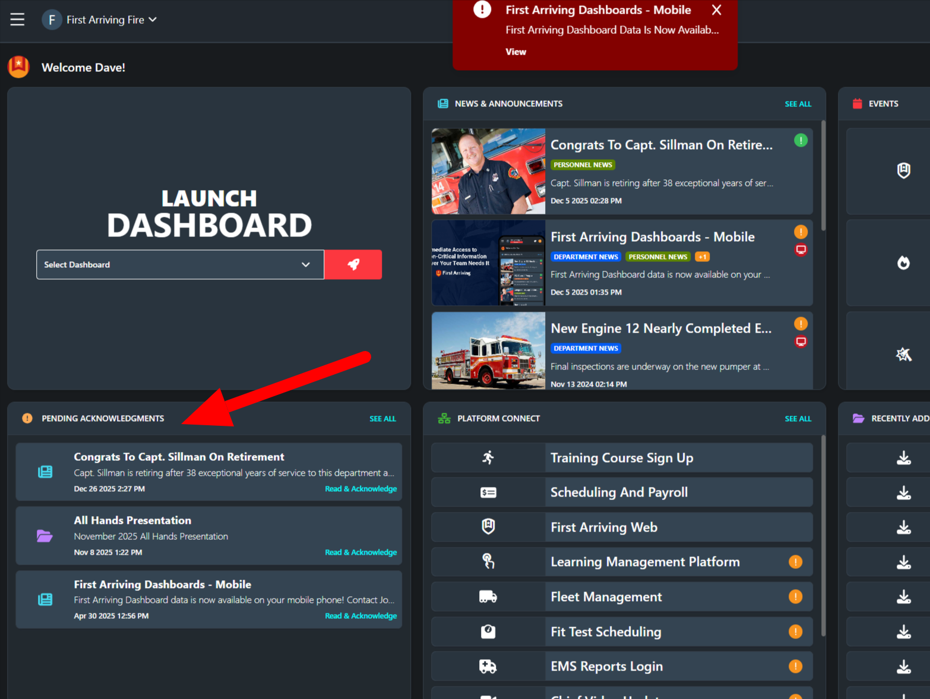Open EMS Reports Login link
The image size is (930, 699).
[x=622, y=666]
